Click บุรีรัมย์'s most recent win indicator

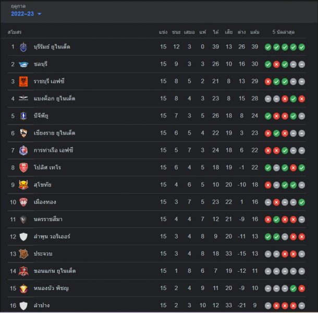[301, 47]
